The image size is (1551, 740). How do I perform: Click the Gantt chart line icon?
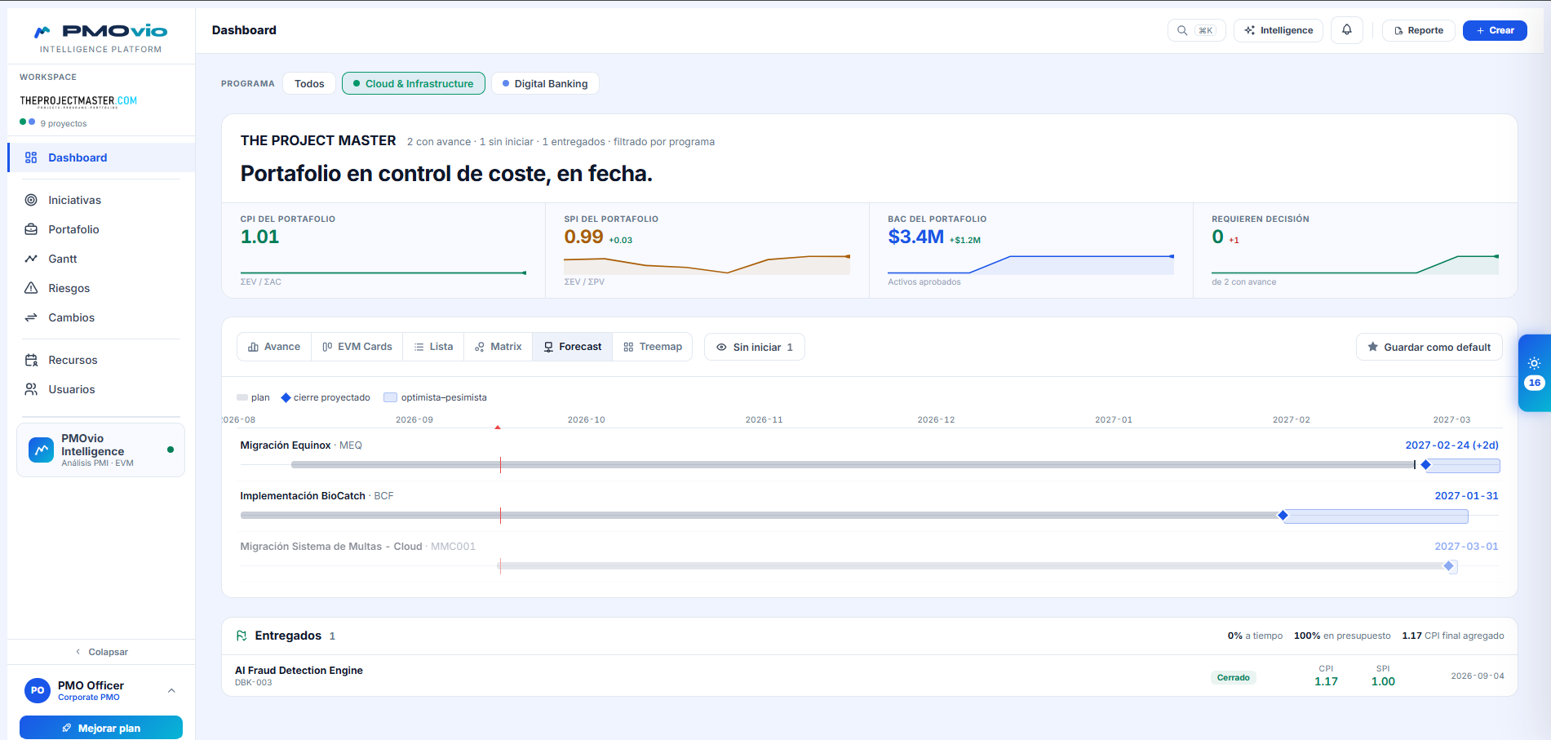pyautogui.click(x=31, y=259)
